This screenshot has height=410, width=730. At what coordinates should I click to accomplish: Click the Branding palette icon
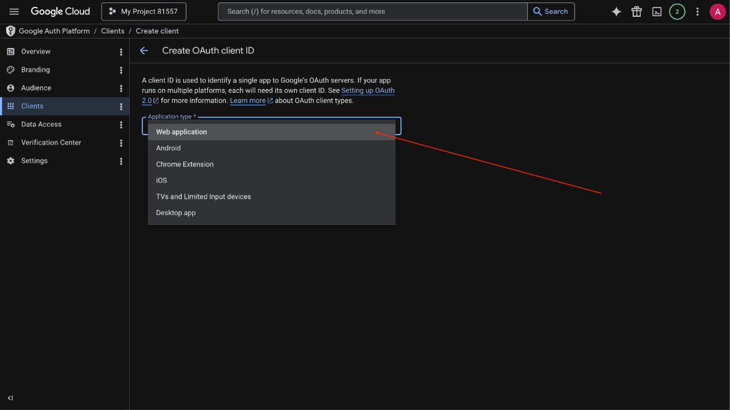11,70
